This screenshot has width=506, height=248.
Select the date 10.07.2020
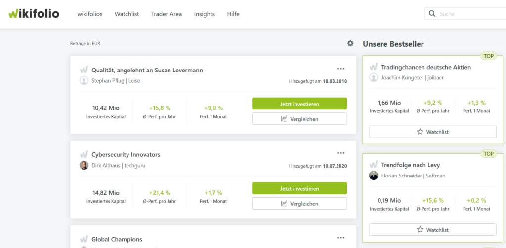(x=335, y=166)
